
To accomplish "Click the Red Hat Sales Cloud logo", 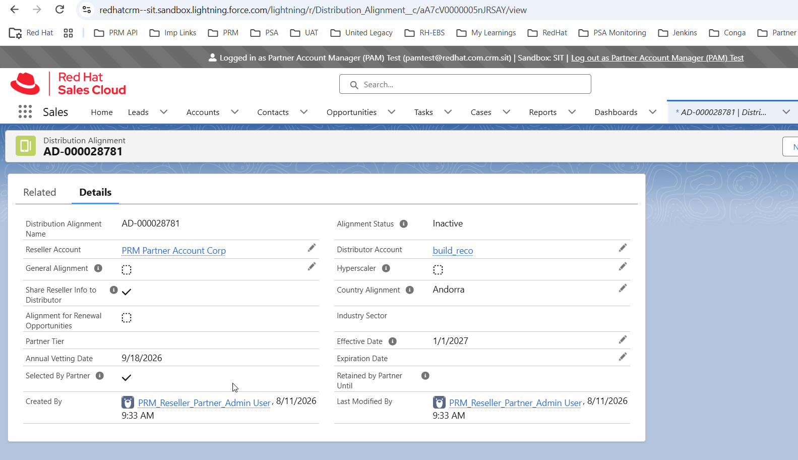I will [x=68, y=84].
